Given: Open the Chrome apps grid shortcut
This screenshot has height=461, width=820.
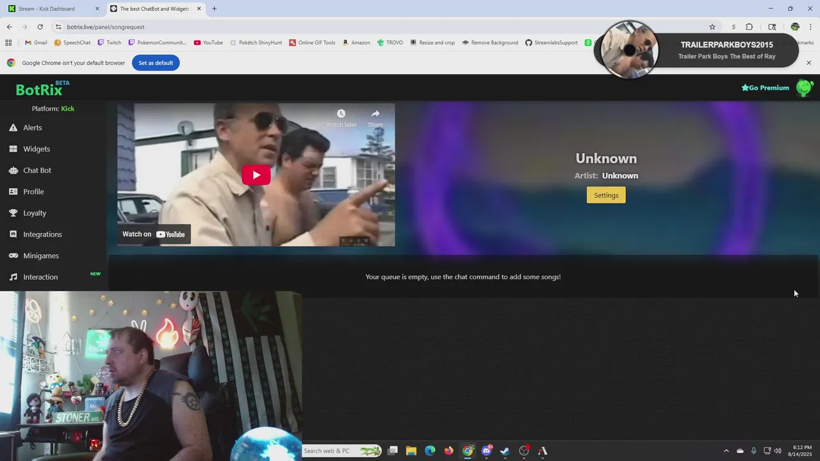Looking at the screenshot, I should coord(8,43).
